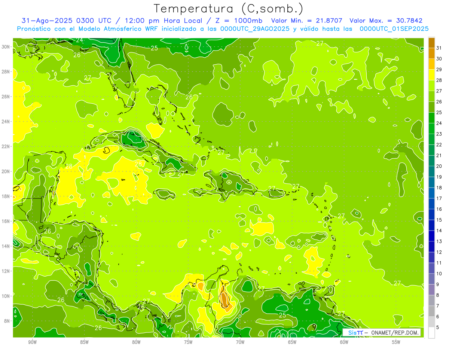449x347 pixels.
Task: Click the longitude axis label '55W'
Action: 396,342
